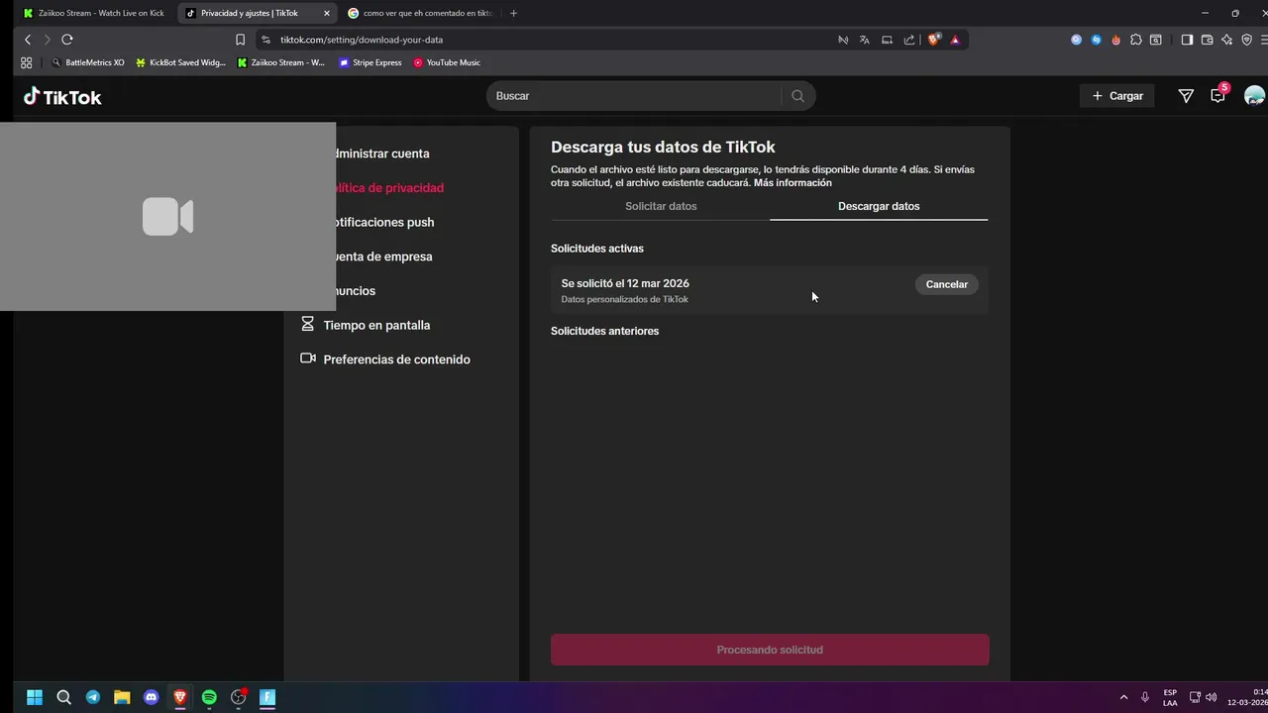Bookmark this page

[x=240, y=40]
